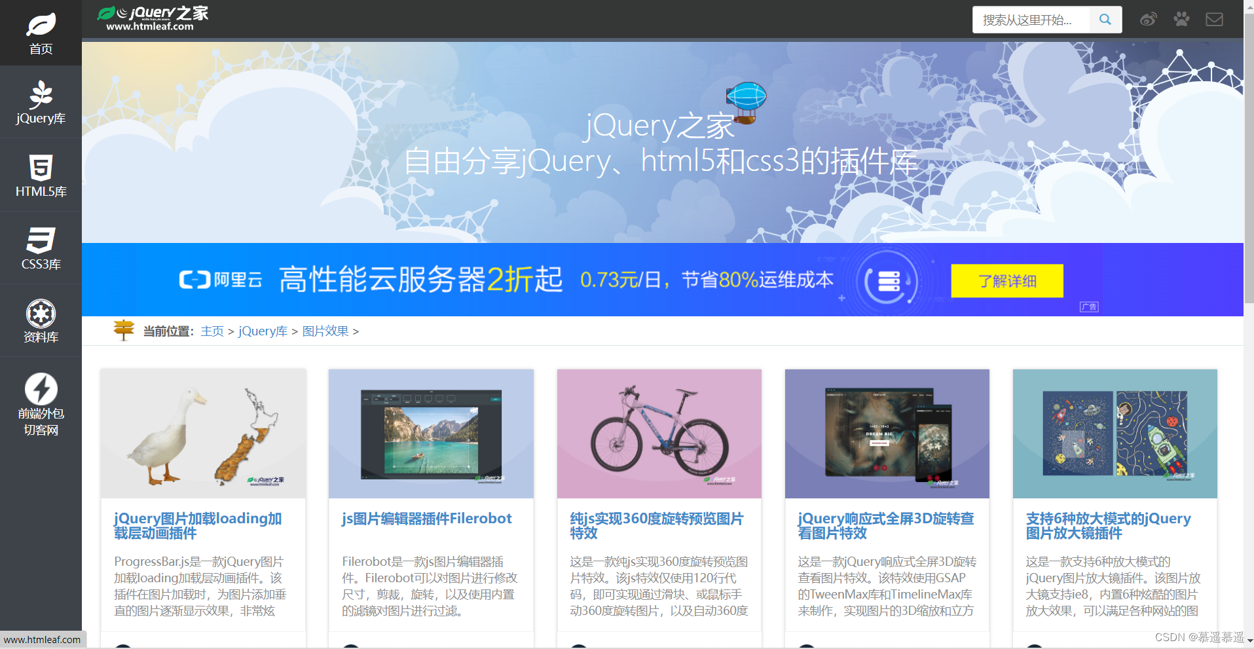Click the search input field 搜索从这里开始
Viewport: 1254px width, 649px height.
pyautogui.click(x=1031, y=20)
